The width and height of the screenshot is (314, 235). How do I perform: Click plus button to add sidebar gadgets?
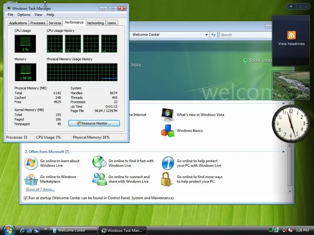click(x=291, y=6)
